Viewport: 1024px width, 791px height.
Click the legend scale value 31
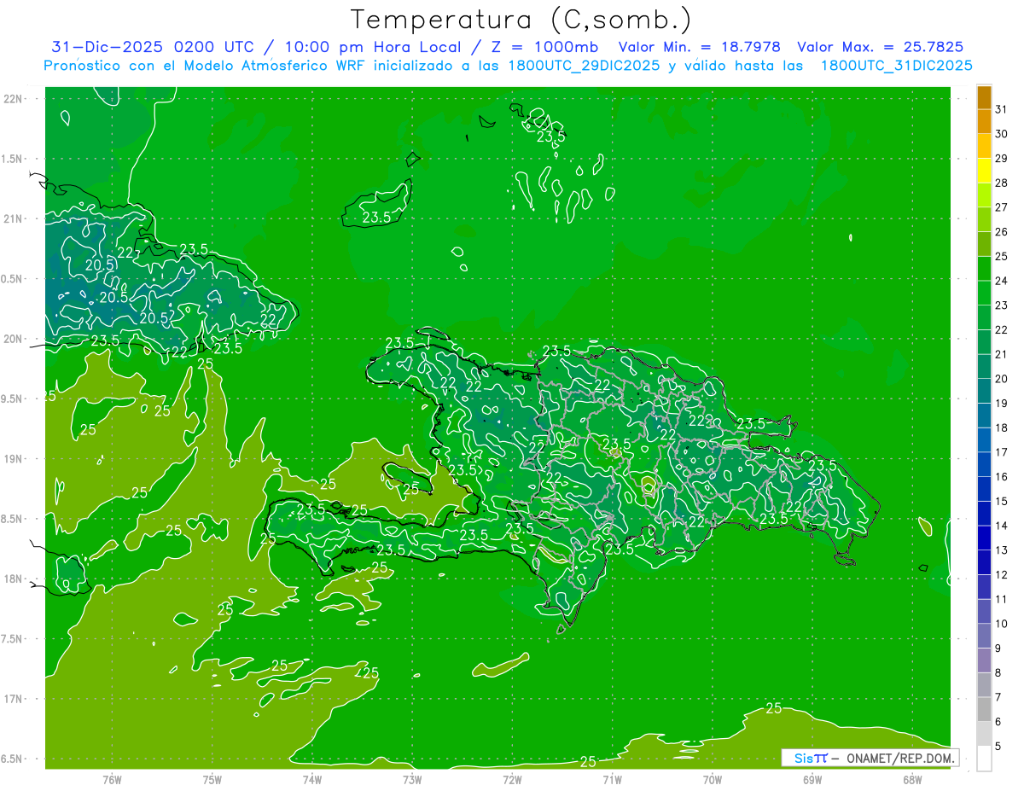pyautogui.click(x=1002, y=108)
